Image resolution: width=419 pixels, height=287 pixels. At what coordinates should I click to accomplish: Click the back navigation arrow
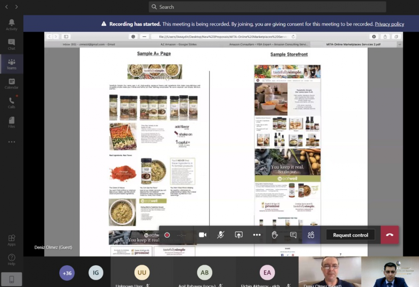[x=6, y=7]
